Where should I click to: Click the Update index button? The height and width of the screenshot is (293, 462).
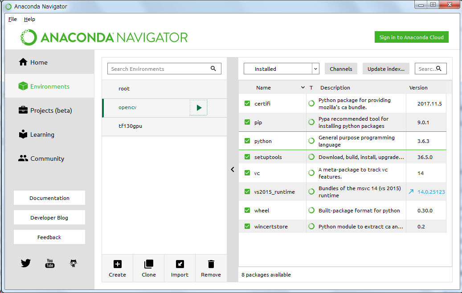coord(386,69)
